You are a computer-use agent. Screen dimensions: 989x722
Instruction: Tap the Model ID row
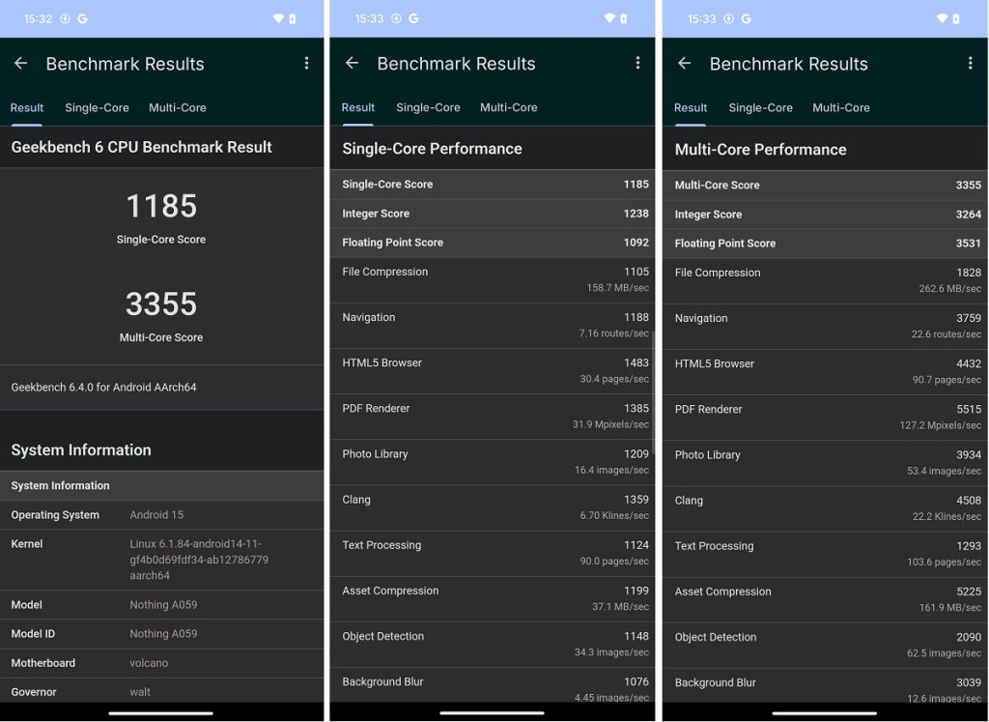point(161,634)
